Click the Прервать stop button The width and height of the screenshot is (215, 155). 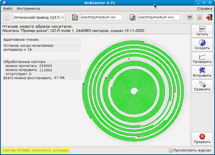(202, 139)
